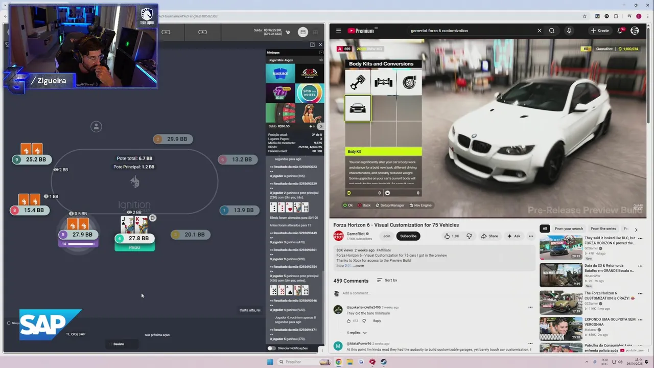Select the 'All' filter chip
Screen dimensions: 654x368
click(x=545, y=228)
